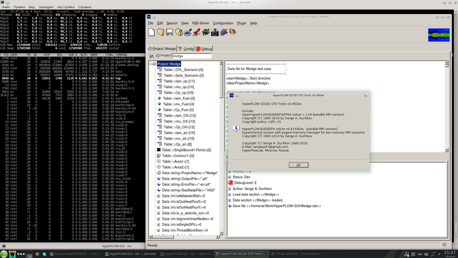The width and height of the screenshot is (458, 258).
Task: Open the volume speaker icon in system tray
Action: tap(426, 254)
